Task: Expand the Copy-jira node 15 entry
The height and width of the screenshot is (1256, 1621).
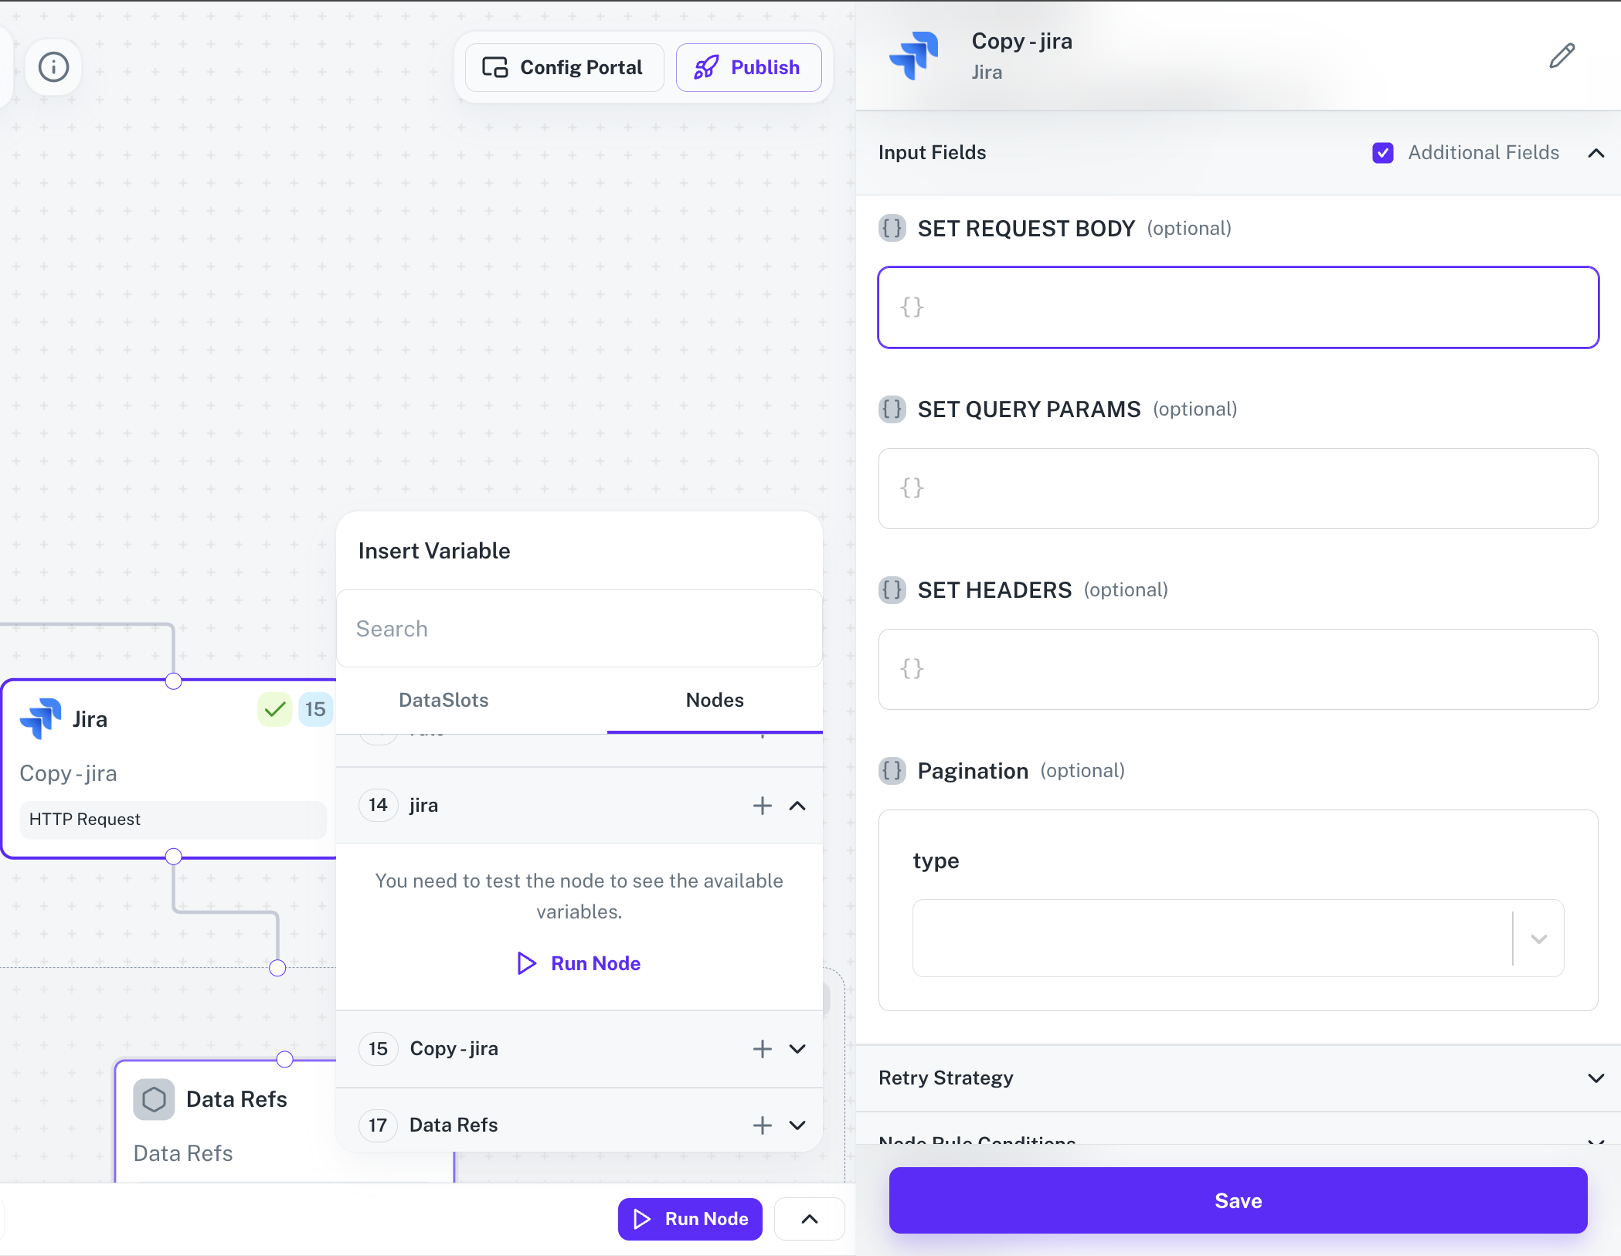Action: (797, 1048)
